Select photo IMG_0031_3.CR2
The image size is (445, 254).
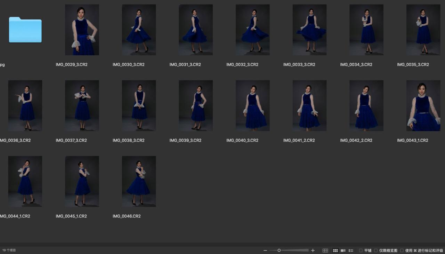pos(196,30)
